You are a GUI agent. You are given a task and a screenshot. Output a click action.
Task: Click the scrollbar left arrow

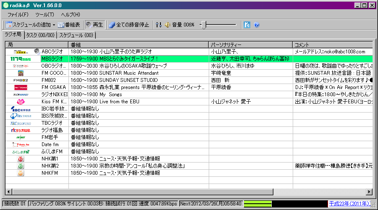click(x=9, y=192)
